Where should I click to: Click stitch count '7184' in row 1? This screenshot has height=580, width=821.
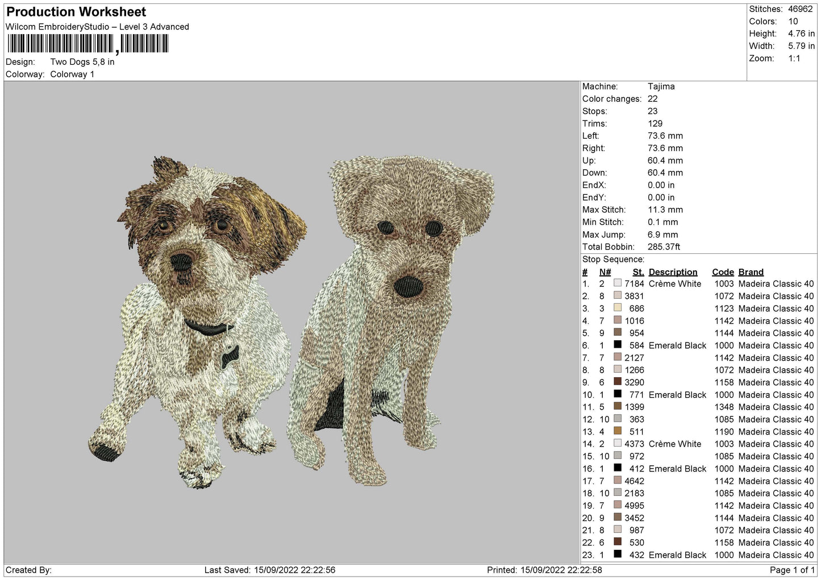click(634, 283)
